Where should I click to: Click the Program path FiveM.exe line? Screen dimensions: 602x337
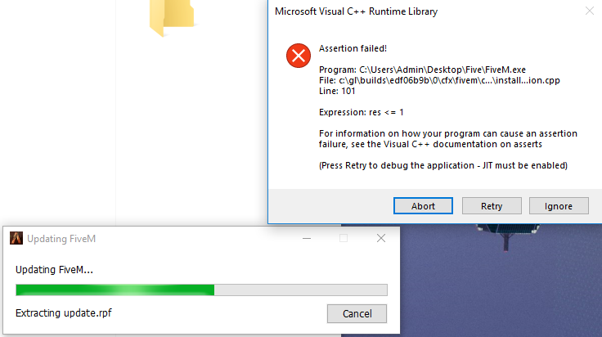pos(422,70)
